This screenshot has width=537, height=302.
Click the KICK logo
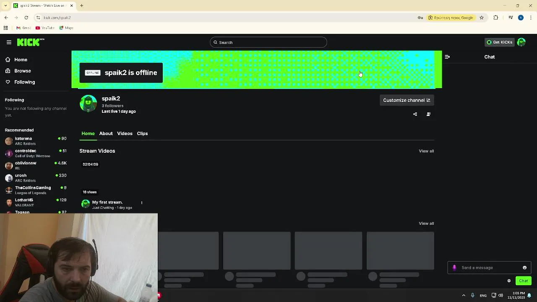click(x=30, y=42)
